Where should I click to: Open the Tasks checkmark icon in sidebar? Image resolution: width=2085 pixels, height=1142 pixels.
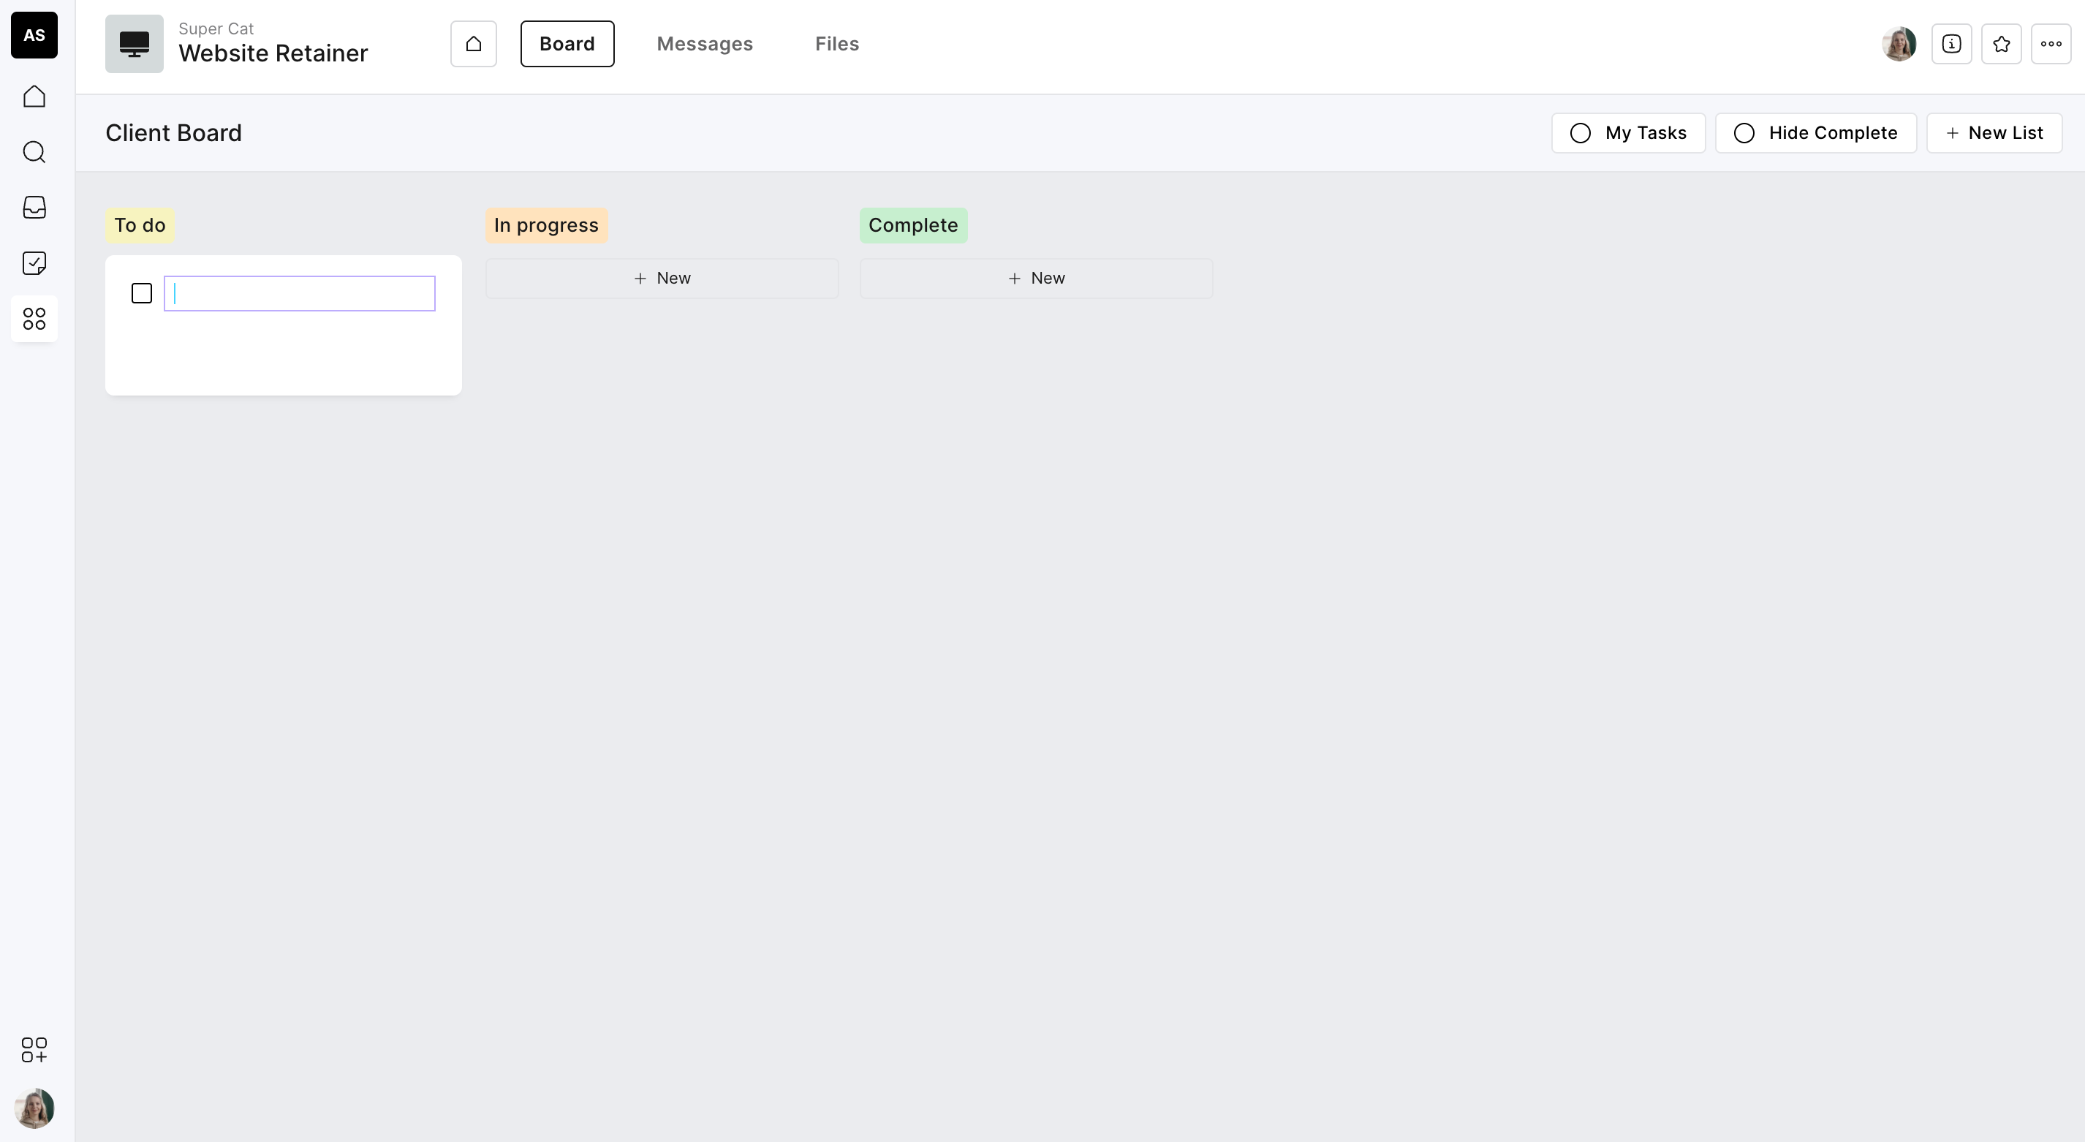[x=34, y=263]
